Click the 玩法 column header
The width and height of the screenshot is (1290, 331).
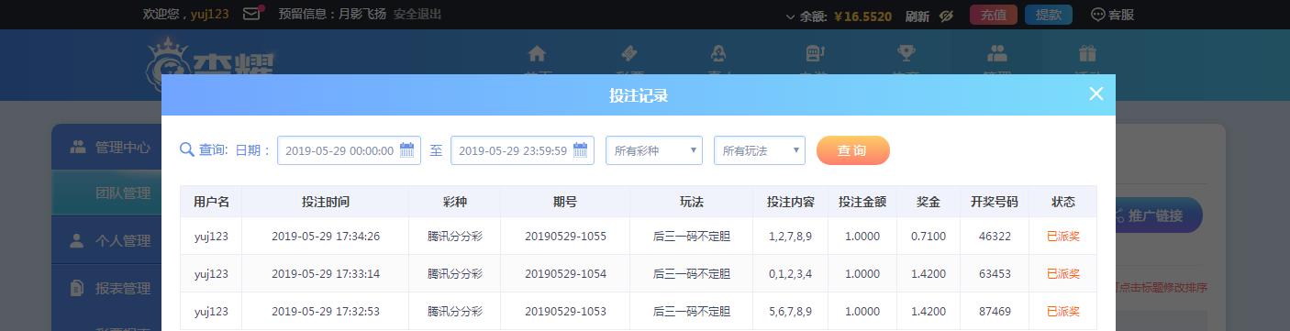(692, 202)
